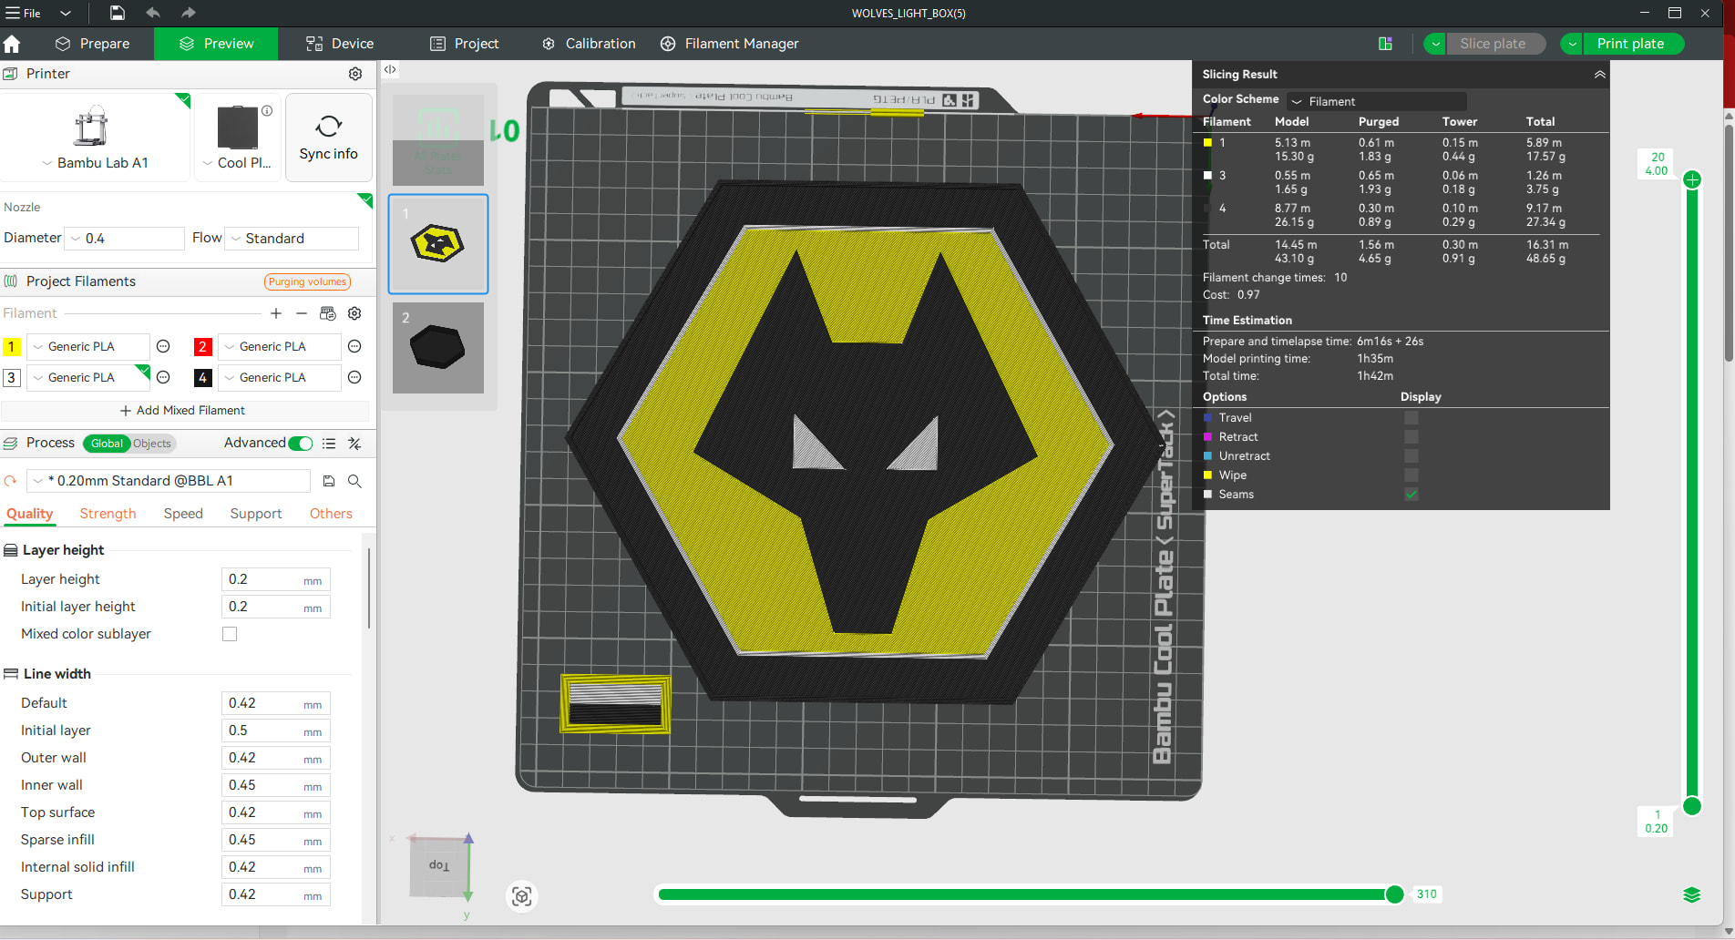Switch to the Device tab

(x=340, y=44)
